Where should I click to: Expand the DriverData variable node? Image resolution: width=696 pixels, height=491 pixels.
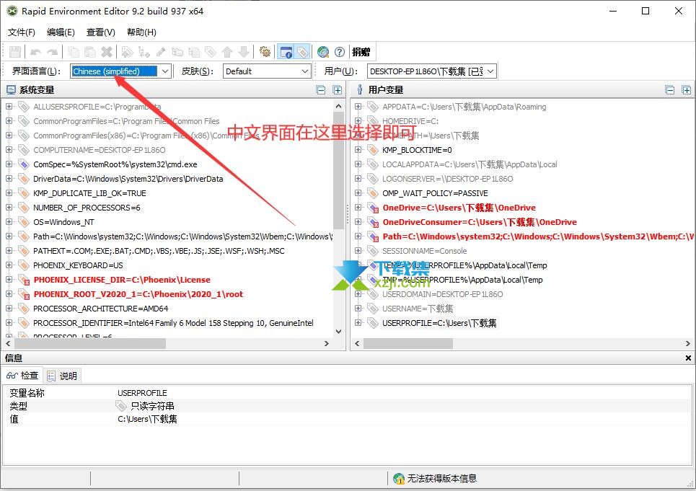(9, 179)
